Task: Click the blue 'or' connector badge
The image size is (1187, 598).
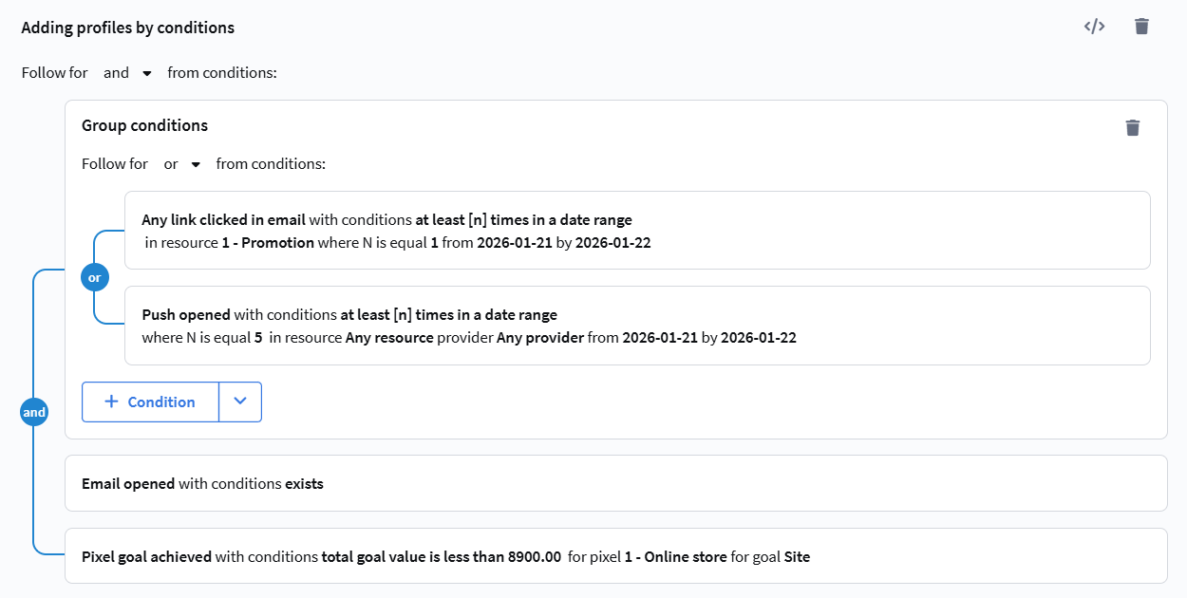Action: pos(94,278)
